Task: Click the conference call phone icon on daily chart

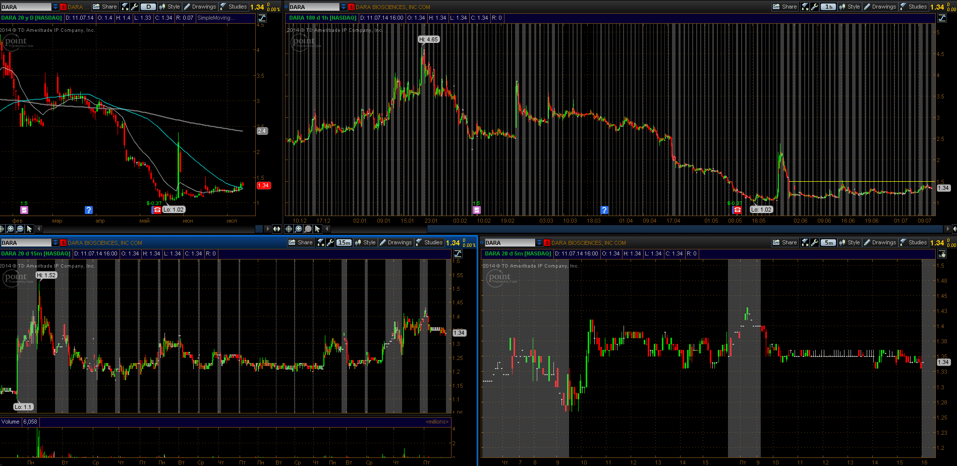Action: [x=157, y=210]
